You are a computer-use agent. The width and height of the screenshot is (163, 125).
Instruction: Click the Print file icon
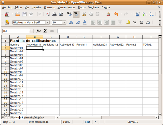[54, 14]
